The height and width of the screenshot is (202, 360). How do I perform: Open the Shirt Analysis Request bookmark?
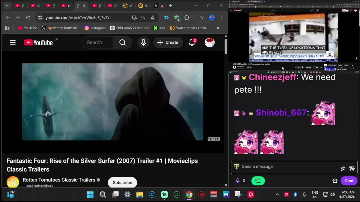tap(129, 28)
